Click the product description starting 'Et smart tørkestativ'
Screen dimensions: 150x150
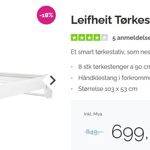click(110, 52)
